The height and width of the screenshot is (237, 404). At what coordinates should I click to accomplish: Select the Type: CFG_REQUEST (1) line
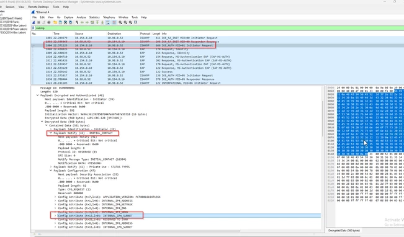coord(74,189)
